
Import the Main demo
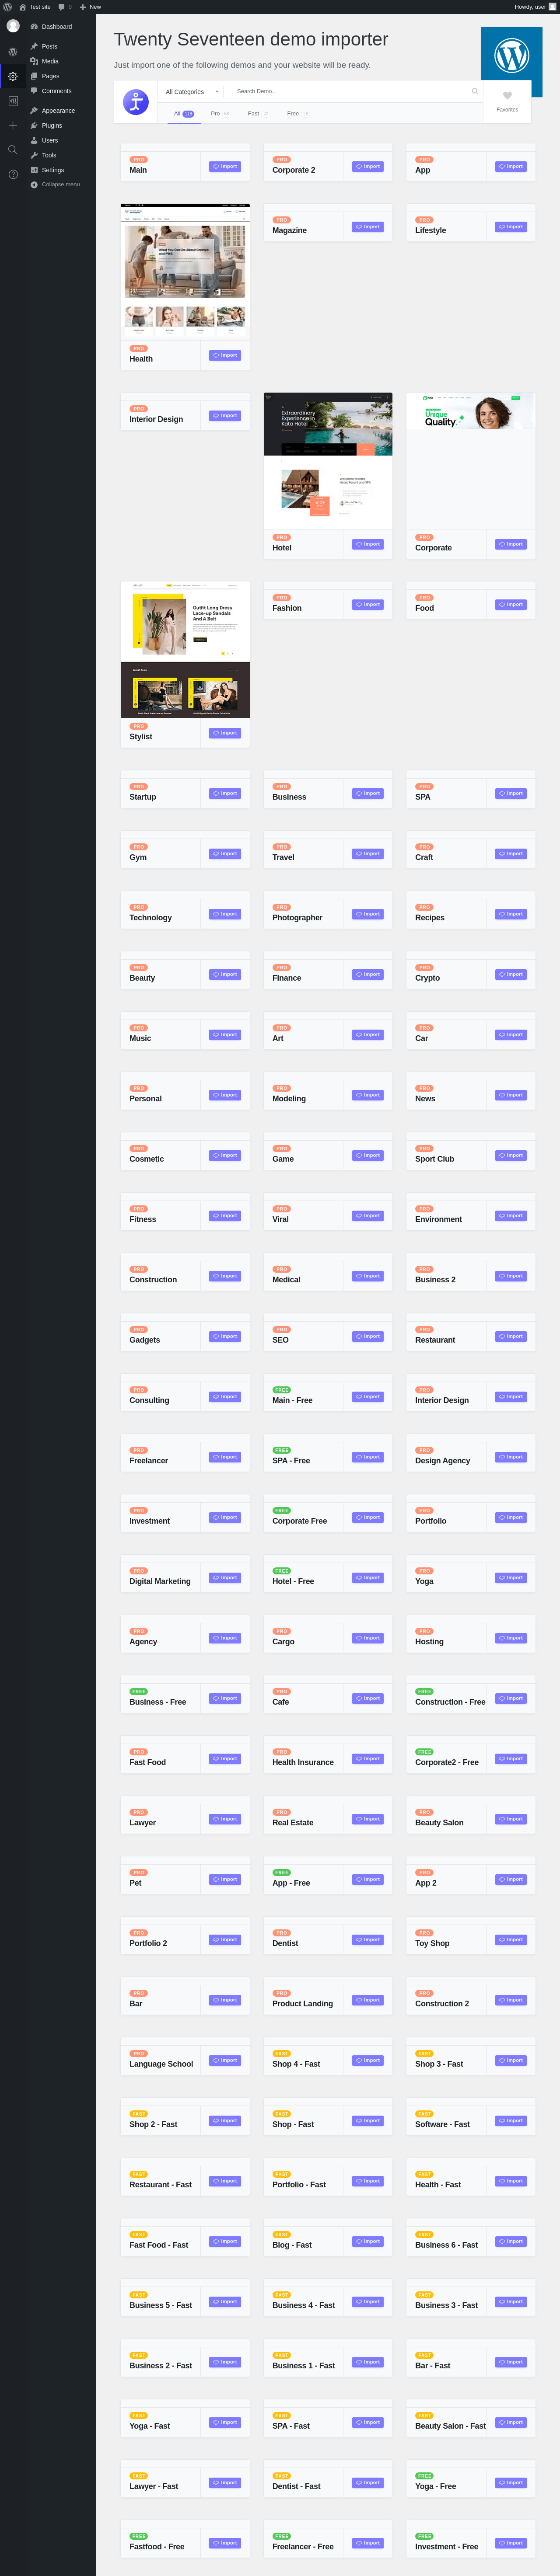[225, 166]
